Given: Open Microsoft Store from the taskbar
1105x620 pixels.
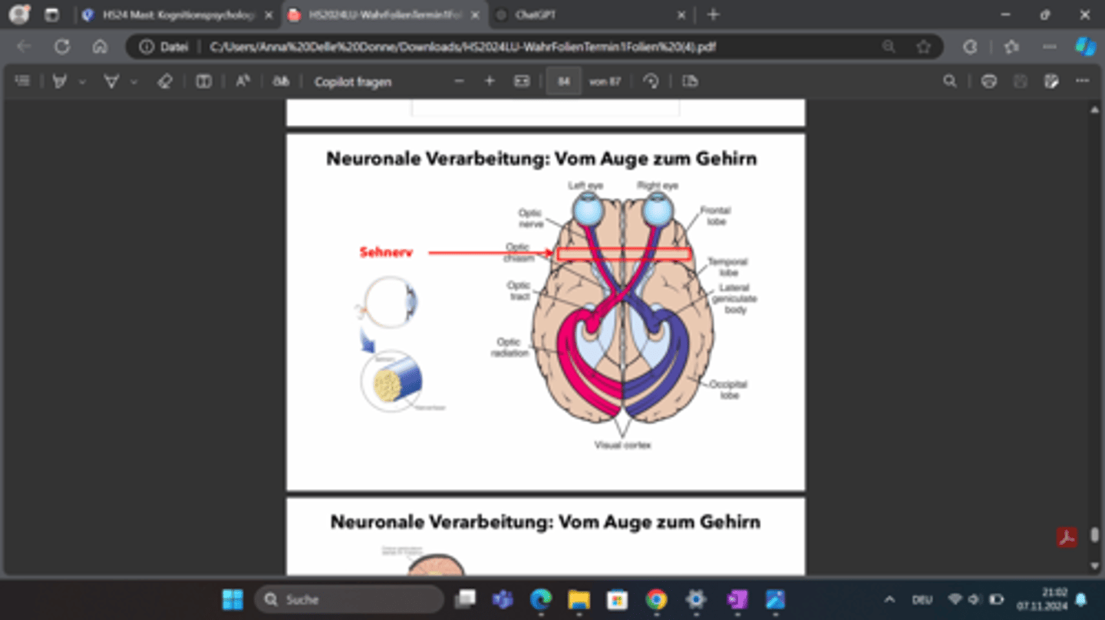Looking at the screenshot, I should click(617, 599).
